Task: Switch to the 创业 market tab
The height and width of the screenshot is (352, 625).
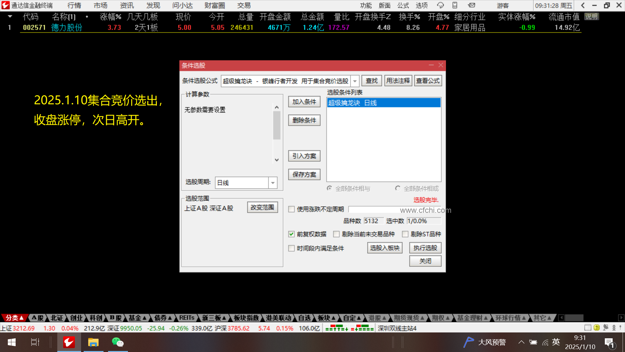Action: click(x=76, y=318)
